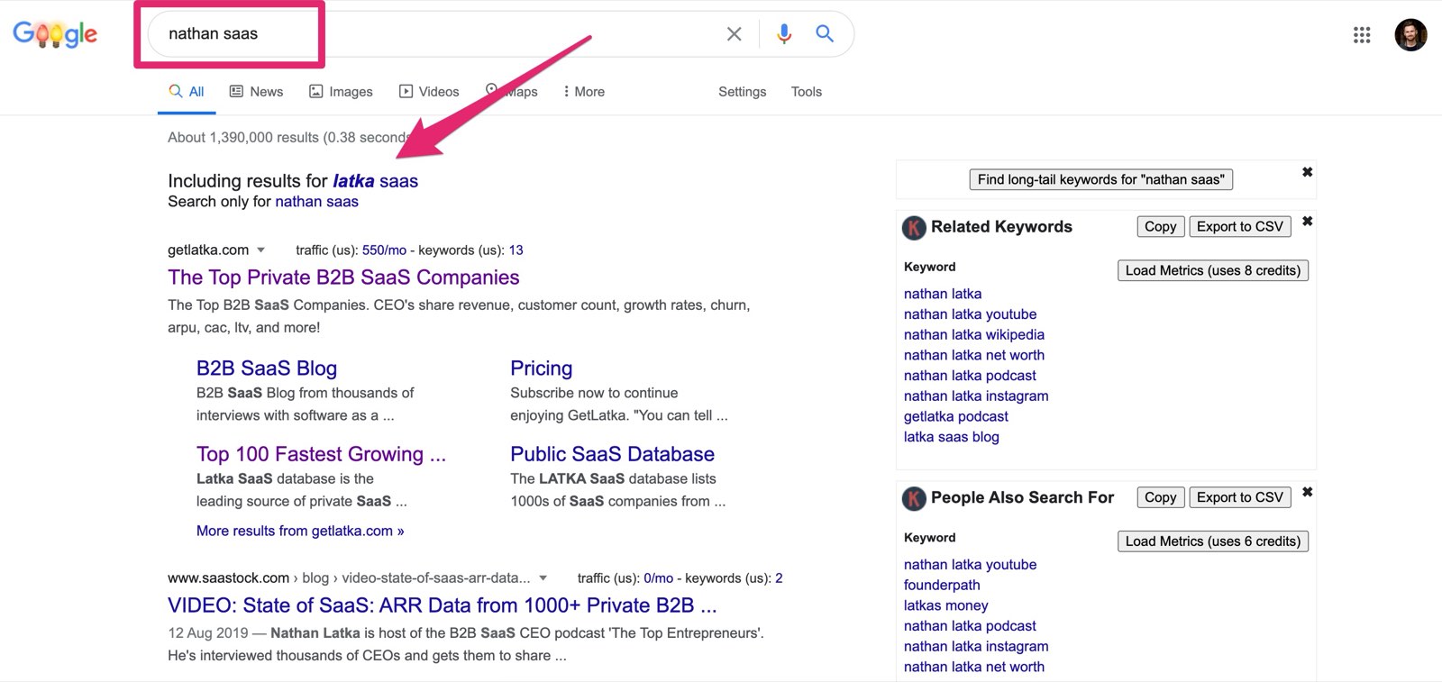Click the 550/mo traffic value link
Viewport: 1442px width, 682px height.
384,250
